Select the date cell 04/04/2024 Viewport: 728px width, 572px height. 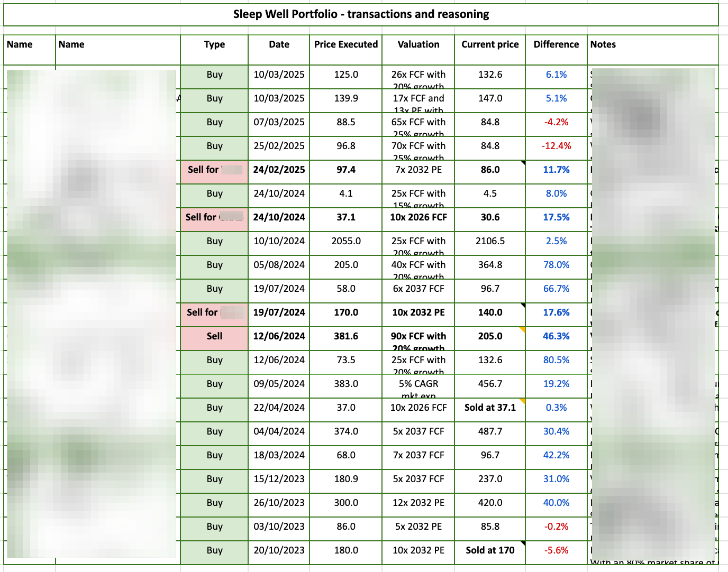(x=279, y=434)
